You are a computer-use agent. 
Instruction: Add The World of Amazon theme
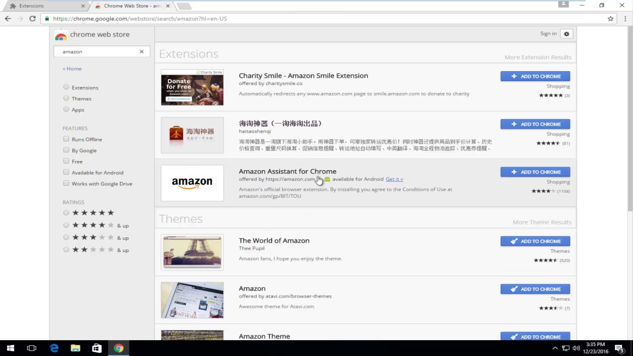point(535,241)
